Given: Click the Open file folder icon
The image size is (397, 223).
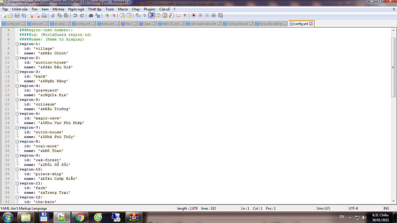Looking at the screenshot, I should [10, 15].
